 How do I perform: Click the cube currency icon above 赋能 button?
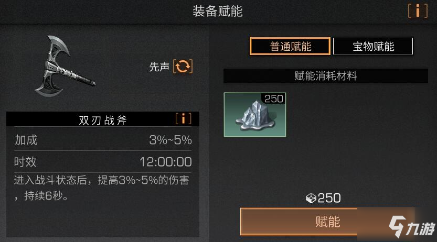click(x=311, y=199)
